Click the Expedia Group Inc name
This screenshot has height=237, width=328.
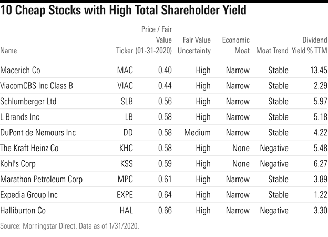[28, 195]
